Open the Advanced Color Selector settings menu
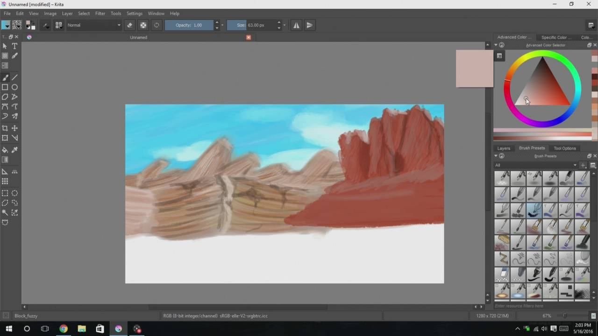The image size is (598, 336). click(x=499, y=56)
